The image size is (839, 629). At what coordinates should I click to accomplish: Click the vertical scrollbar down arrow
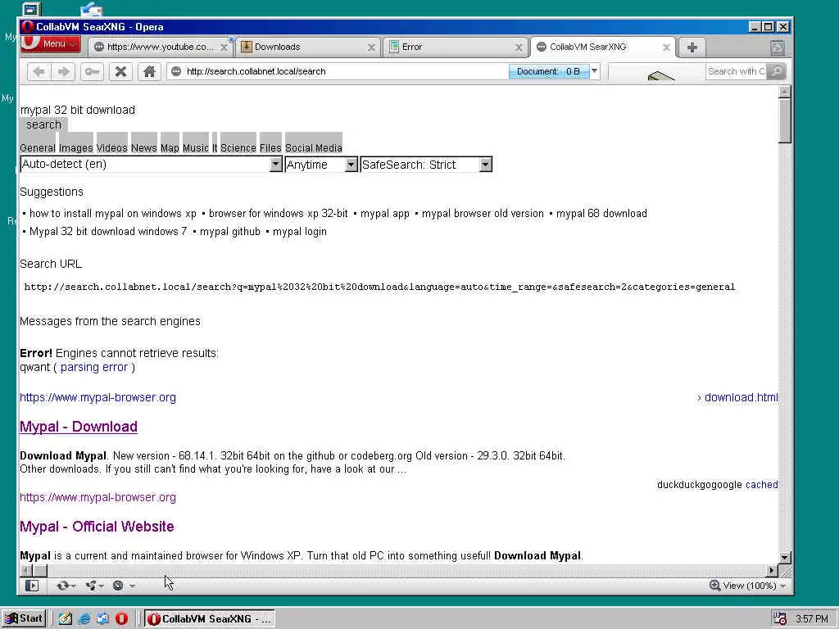click(784, 557)
